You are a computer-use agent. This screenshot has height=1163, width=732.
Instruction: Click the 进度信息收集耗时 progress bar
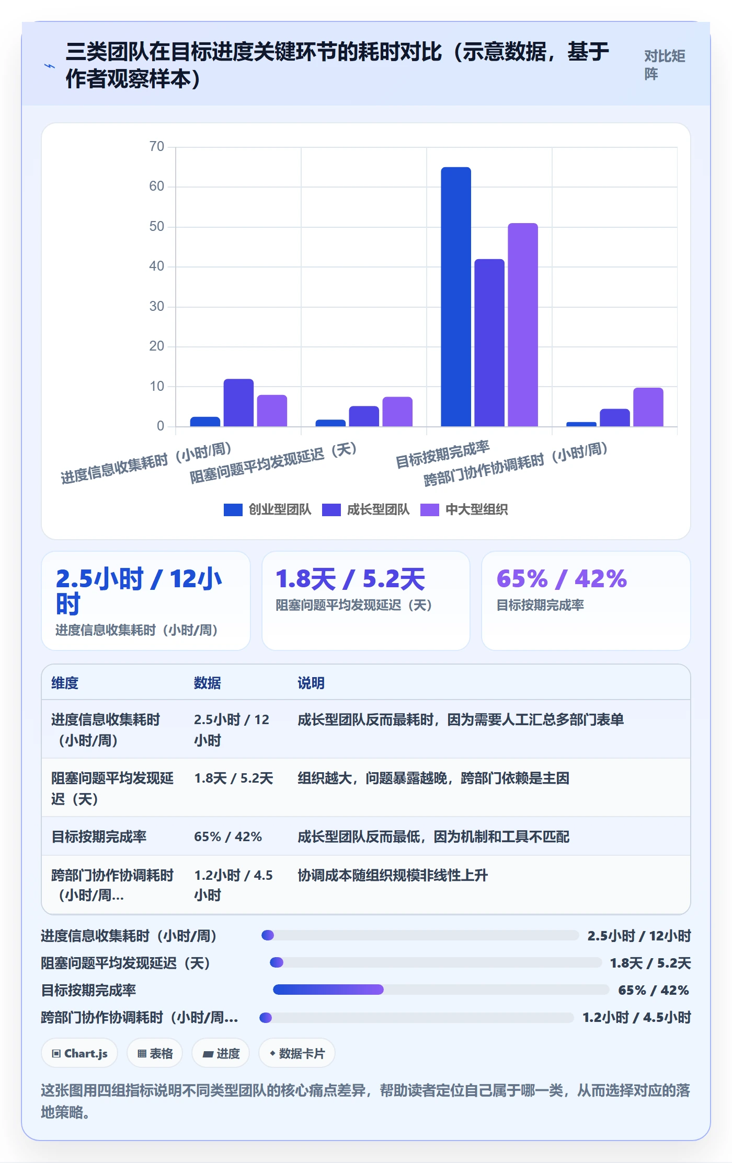click(x=420, y=935)
